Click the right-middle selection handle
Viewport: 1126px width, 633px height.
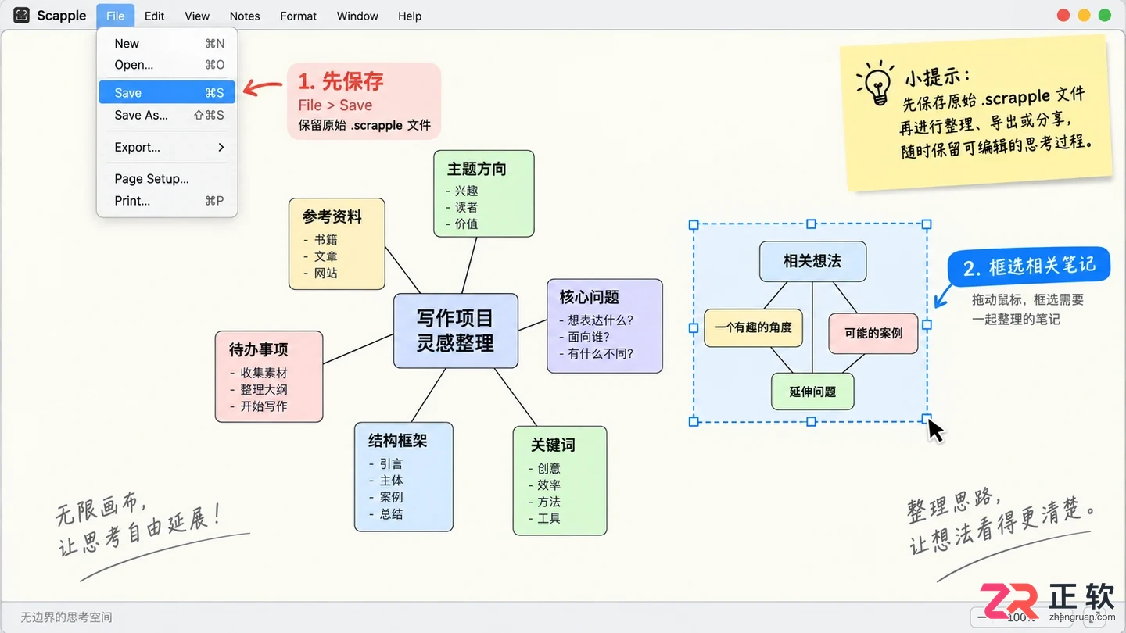pyautogui.click(x=927, y=324)
